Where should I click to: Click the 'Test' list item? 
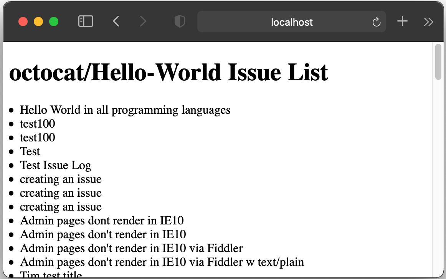click(x=30, y=151)
